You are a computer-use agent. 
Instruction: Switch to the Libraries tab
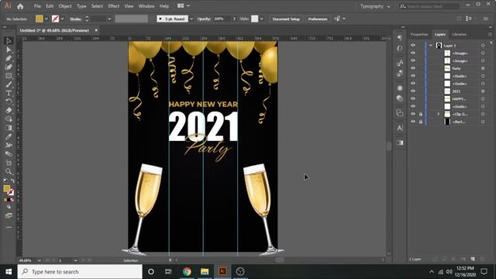click(459, 34)
